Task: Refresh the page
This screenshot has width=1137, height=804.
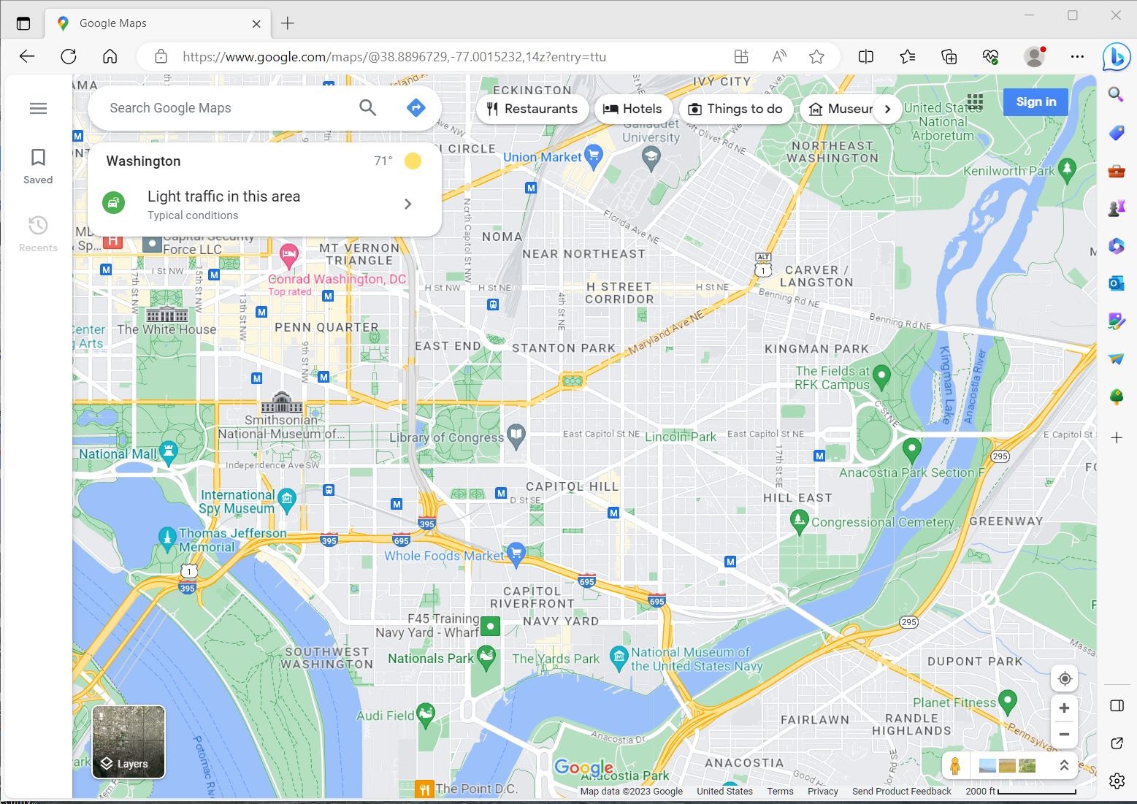Action: tap(69, 57)
